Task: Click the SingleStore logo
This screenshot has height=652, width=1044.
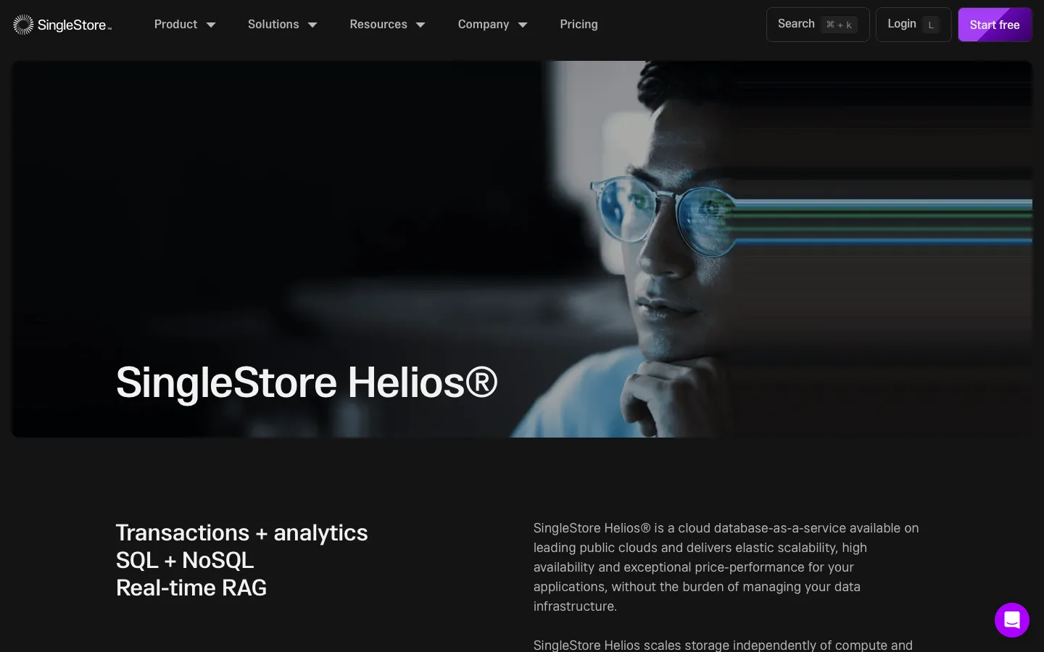Action: [62, 25]
